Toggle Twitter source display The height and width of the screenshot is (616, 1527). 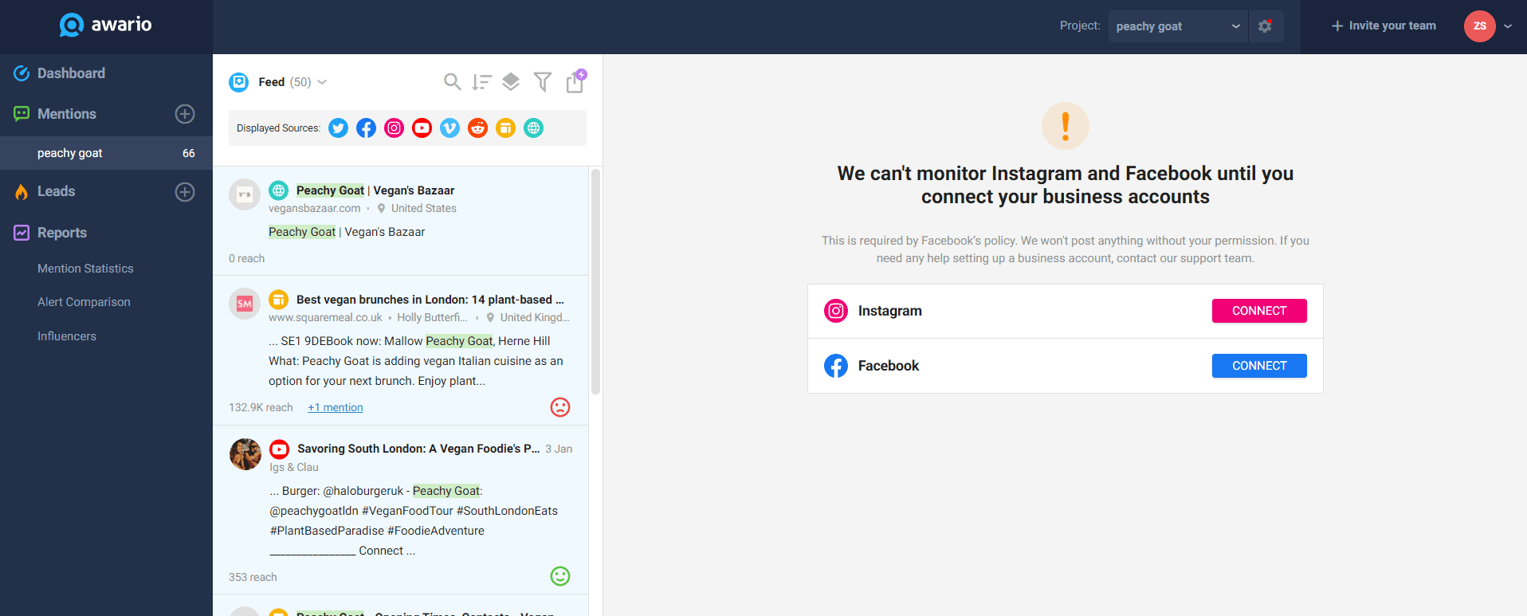pos(338,128)
